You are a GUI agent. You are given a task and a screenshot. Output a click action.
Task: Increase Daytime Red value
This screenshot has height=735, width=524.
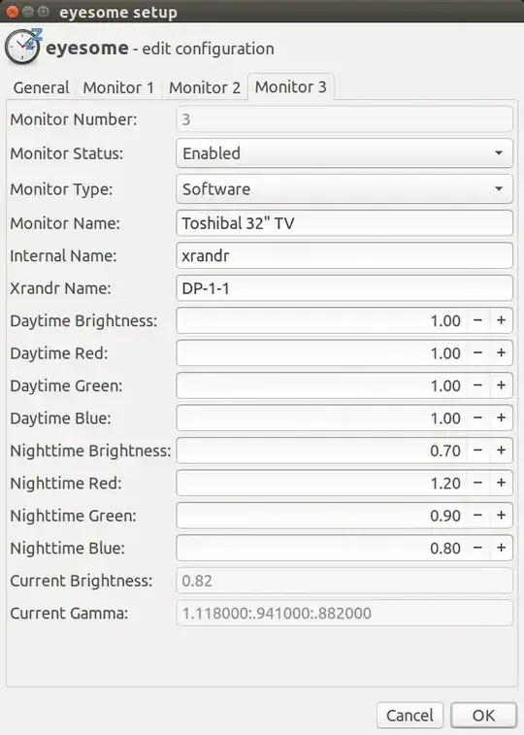click(x=501, y=353)
